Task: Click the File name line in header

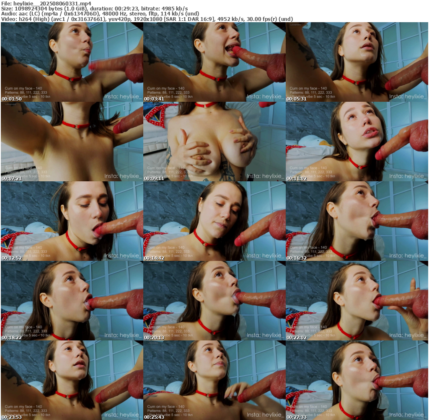Action: click(x=46, y=3)
